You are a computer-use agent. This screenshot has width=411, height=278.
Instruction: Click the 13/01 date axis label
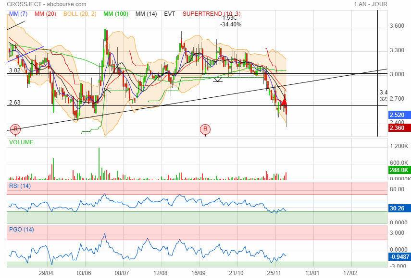[312, 273]
